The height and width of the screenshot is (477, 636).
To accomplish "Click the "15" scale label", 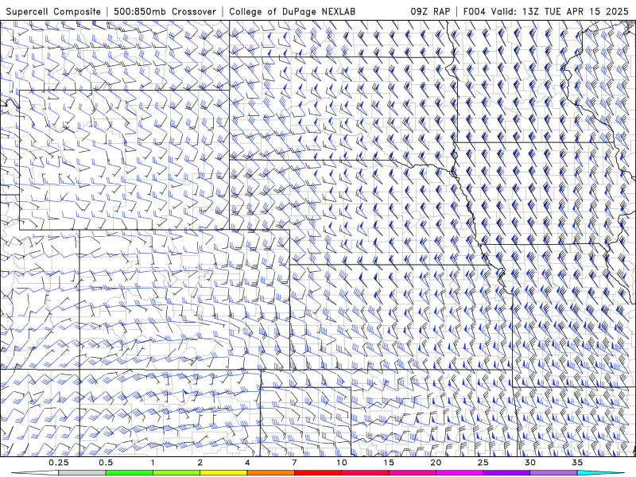I will (x=389, y=463).
